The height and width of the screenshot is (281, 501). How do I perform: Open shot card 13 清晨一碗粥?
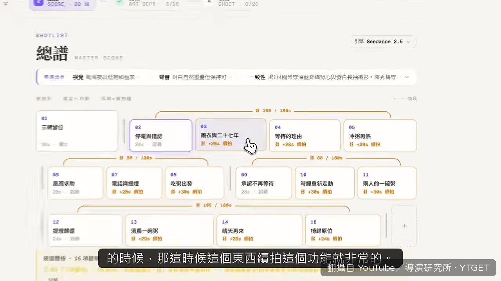(x=169, y=230)
